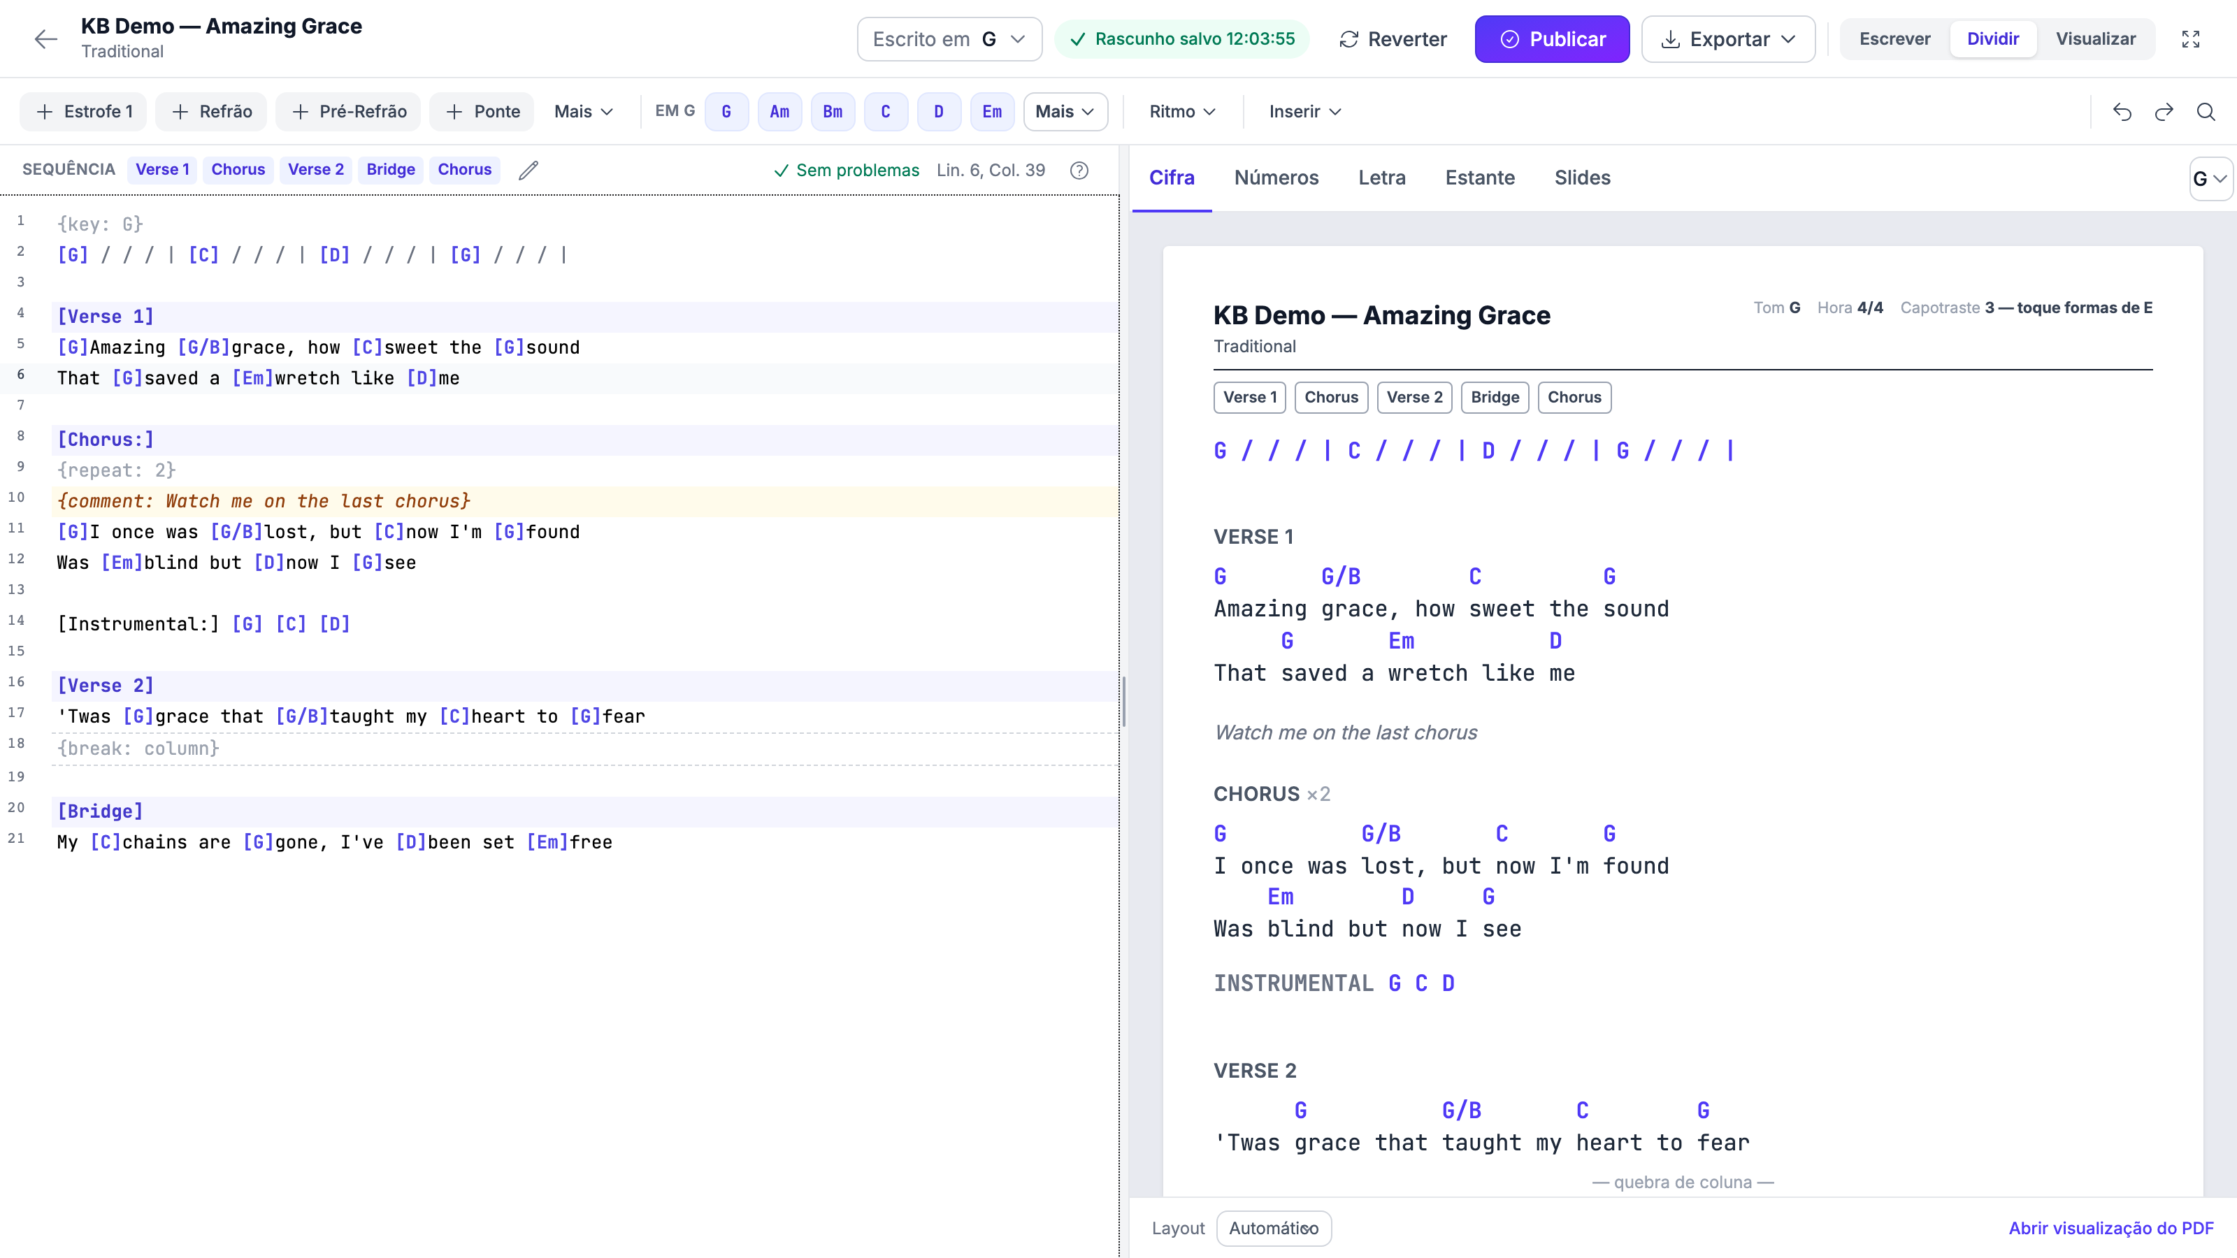Open the Layout Automático selector
Viewport: 2237px width, 1258px height.
pos(1273,1229)
